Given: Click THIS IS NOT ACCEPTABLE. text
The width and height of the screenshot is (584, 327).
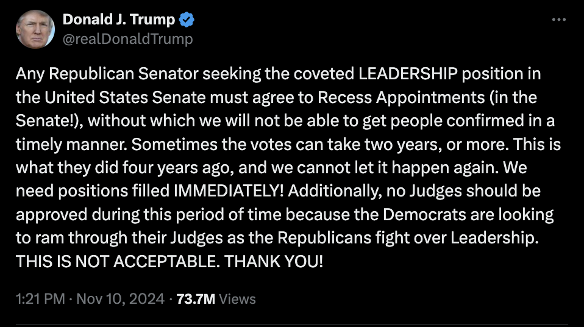Looking at the screenshot, I should click(x=118, y=261).
